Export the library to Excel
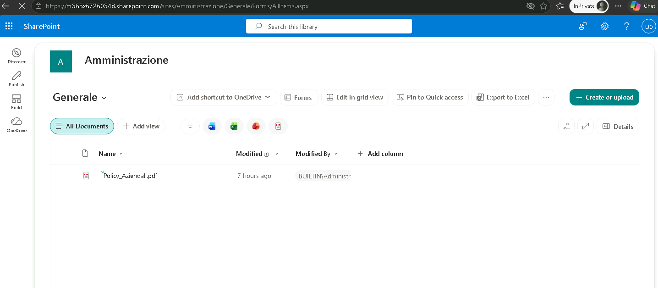 (x=503, y=97)
